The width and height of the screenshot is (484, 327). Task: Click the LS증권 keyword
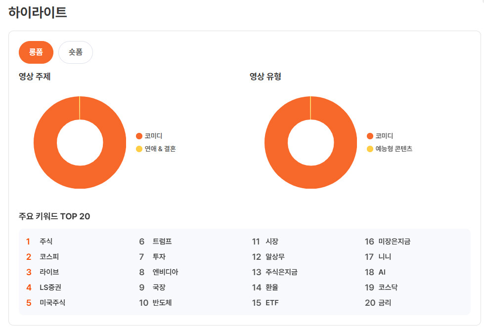click(50, 287)
